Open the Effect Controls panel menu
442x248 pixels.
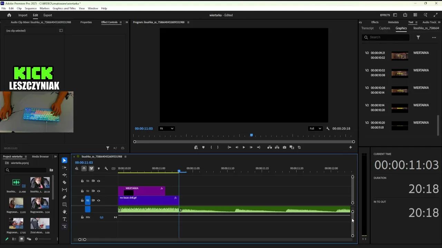pyautogui.click(x=121, y=22)
